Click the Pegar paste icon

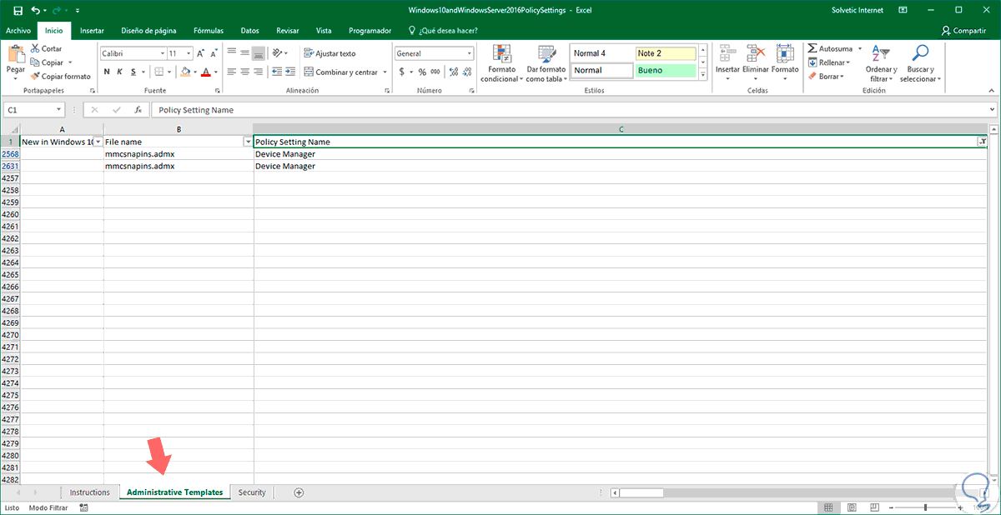pyautogui.click(x=16, y=54)
